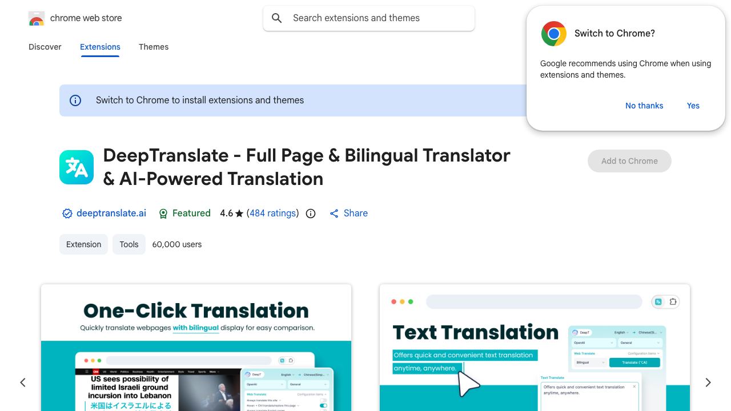
Task: Select the Extensions tab
Action: click(x=100, y=47)
